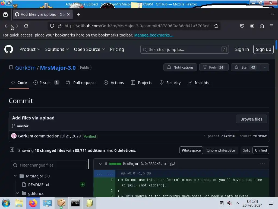The width and height of the screenshot is (278, 209).
Task: Select the Whitespace option
Action: click(191, 150)
